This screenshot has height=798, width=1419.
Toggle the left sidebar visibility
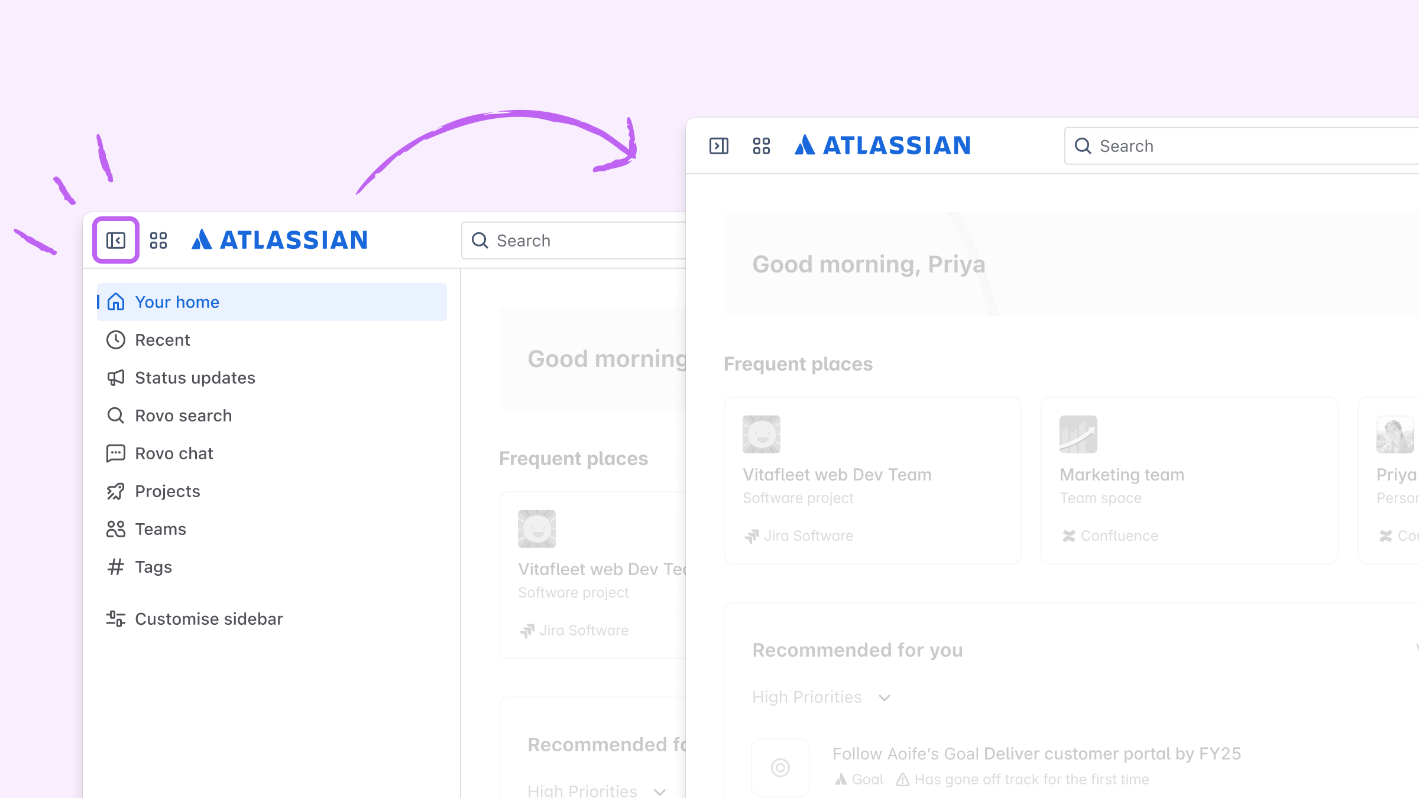click(x=116, y=239)
